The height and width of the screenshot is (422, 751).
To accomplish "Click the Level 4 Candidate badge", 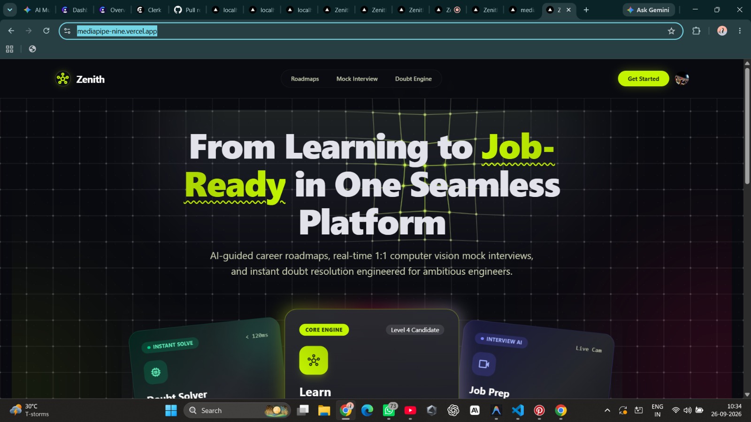I will pyautogui.click(x=415, y=330).
